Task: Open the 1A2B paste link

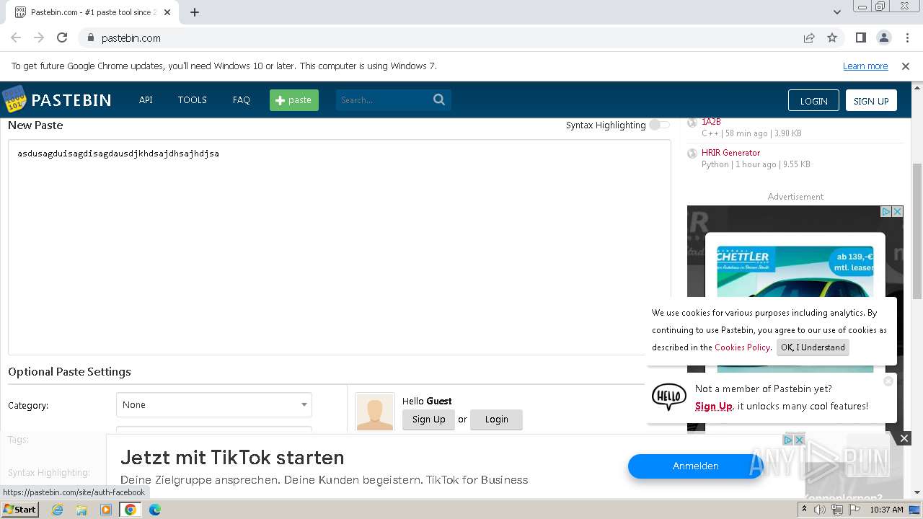Action: (x=711, y=122)
